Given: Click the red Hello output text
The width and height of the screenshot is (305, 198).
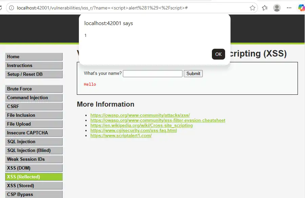Looking at the screenshot, I should (90, 84).
